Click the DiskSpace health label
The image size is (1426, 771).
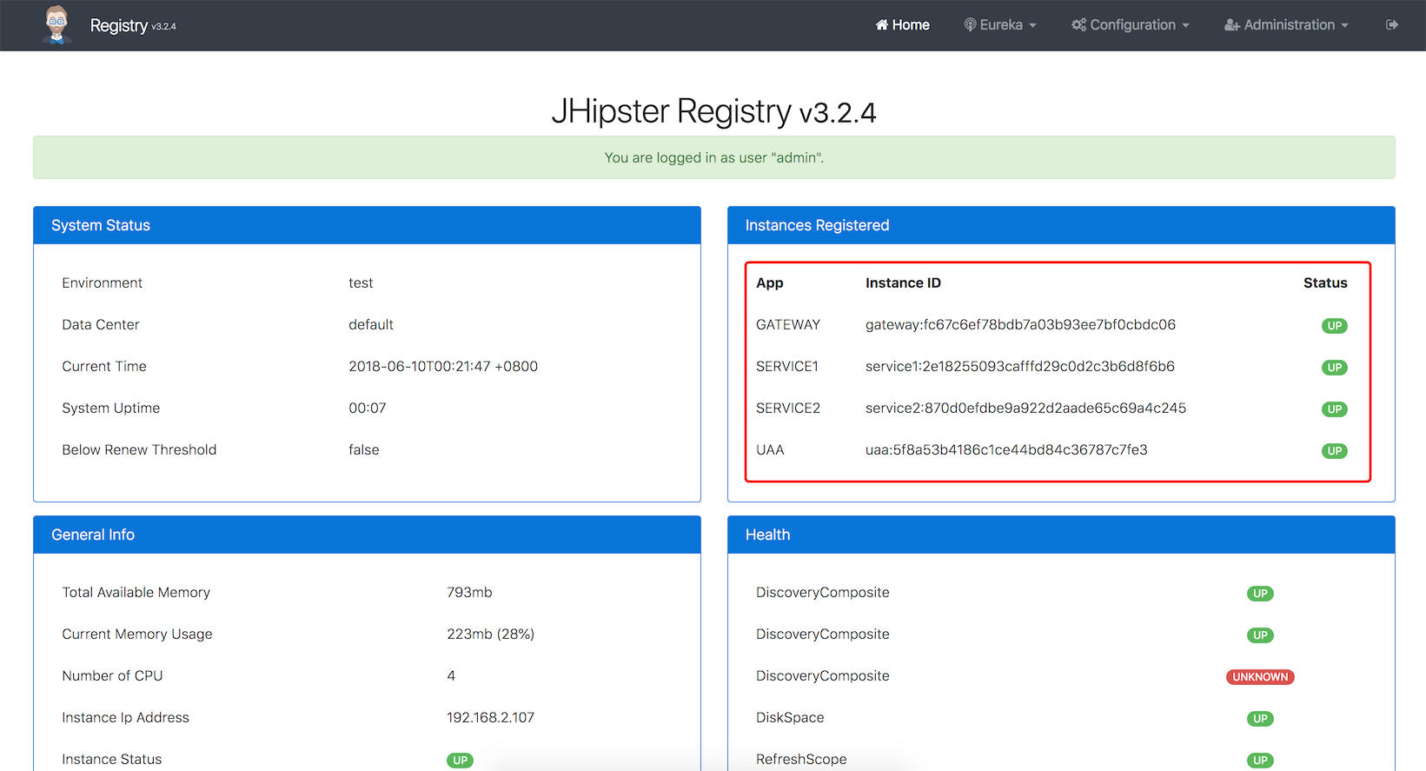[x=790, y=717]
